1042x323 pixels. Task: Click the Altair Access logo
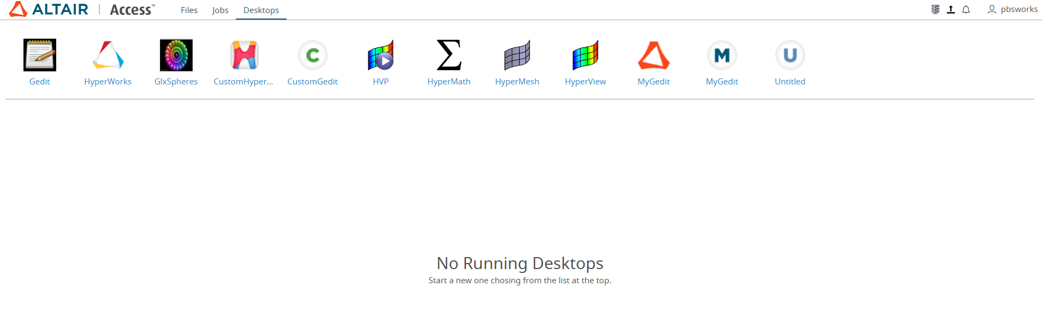82,9
